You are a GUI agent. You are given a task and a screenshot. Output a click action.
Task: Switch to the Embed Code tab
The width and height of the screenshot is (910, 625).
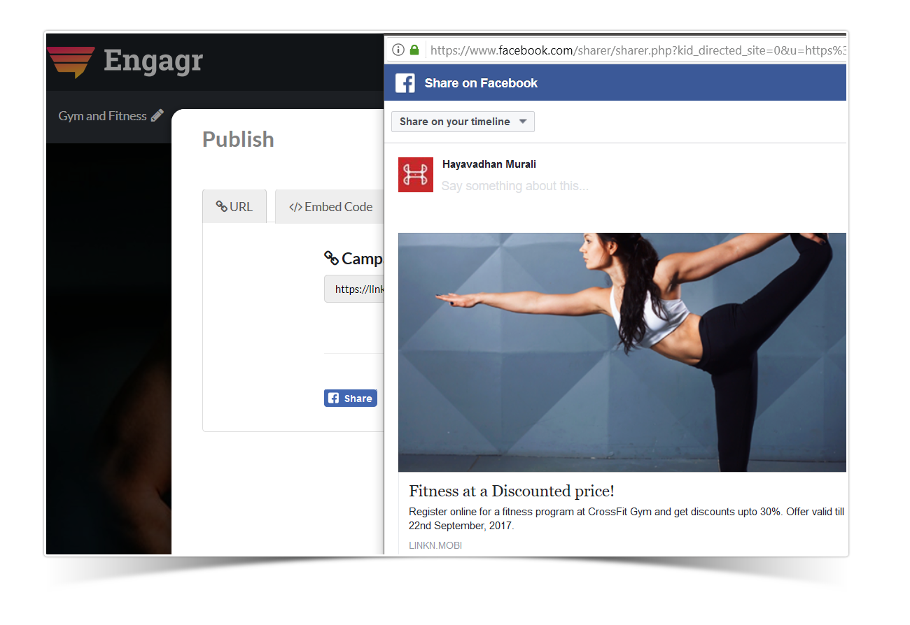[330, 206]
